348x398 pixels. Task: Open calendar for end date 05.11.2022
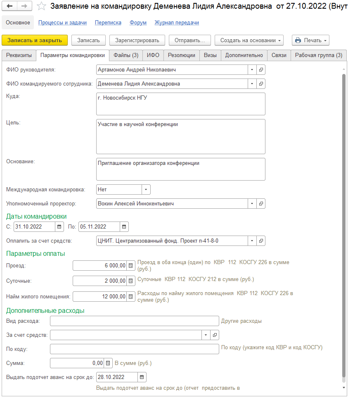coord(124,226)
